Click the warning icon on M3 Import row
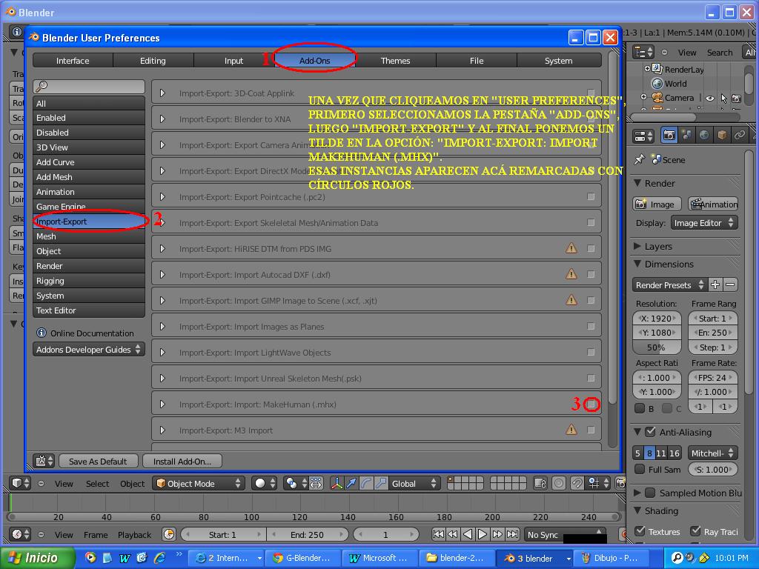The height and width of the screenshot is (569, 759). point(571,429)
